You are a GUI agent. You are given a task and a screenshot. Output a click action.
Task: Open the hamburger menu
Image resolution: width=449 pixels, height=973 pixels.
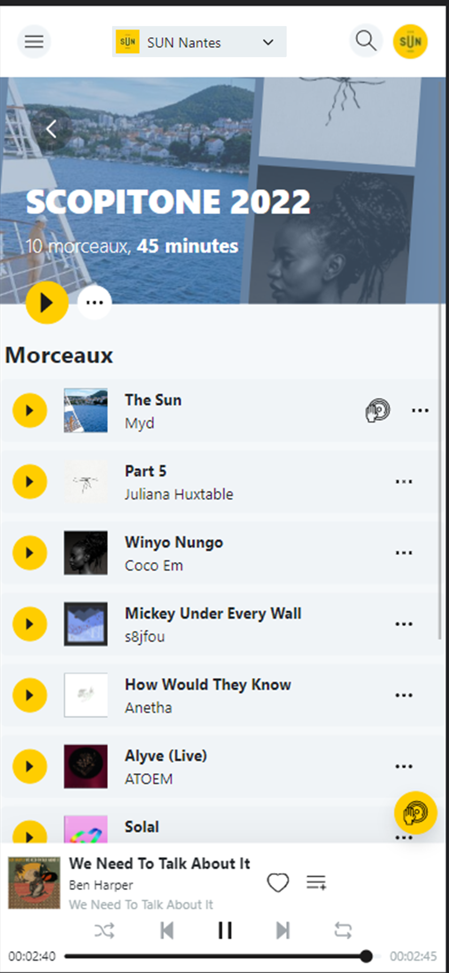pyautogui.click(x=34, y=42)
